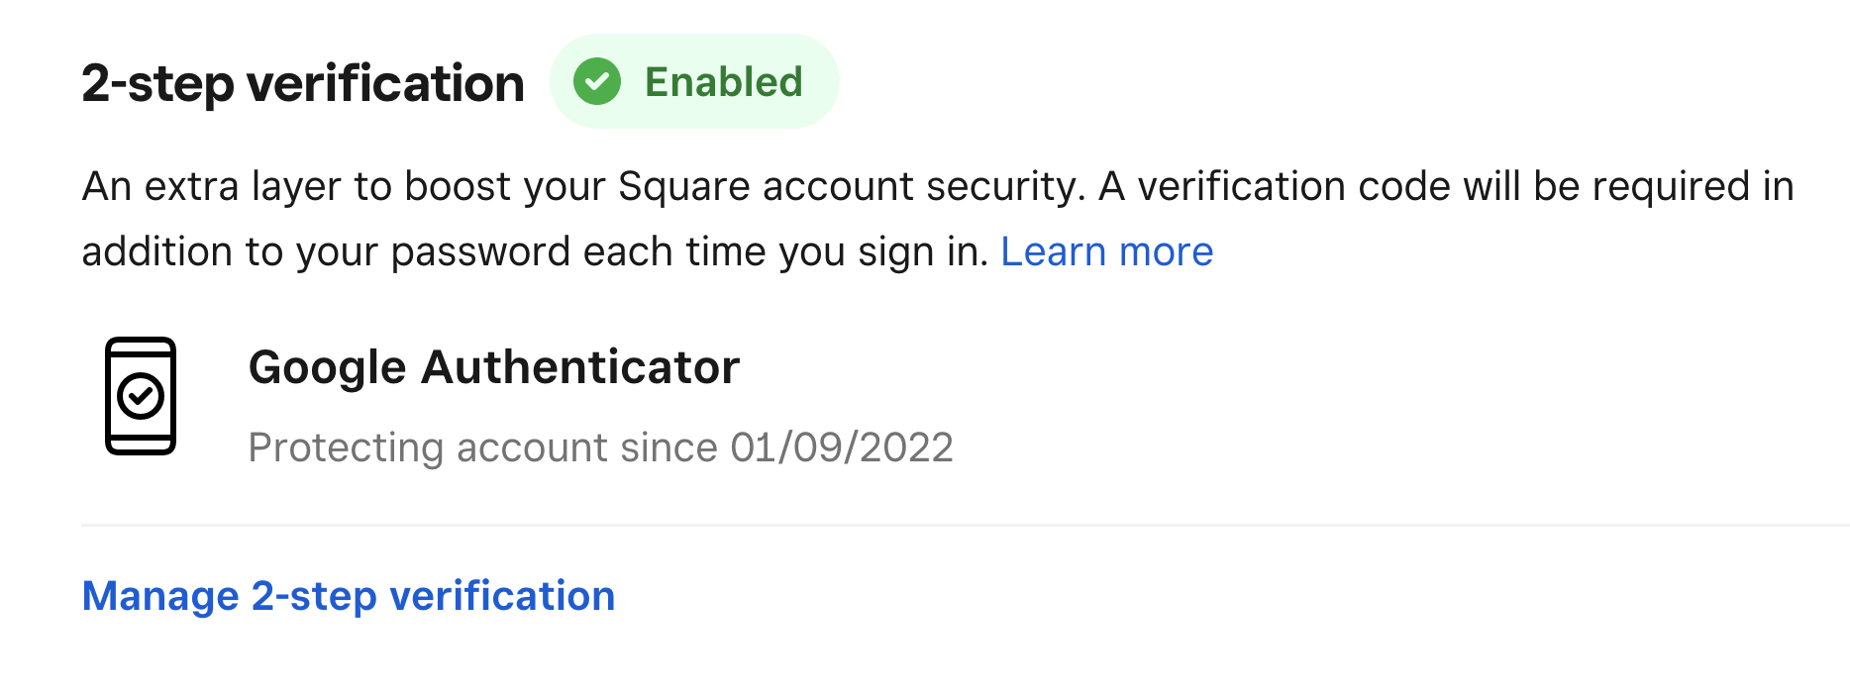The width and height of the screenshot is (1850, 695).
Task: Click the circled checkmark inside the phone icon
Action: coord(141,397)
